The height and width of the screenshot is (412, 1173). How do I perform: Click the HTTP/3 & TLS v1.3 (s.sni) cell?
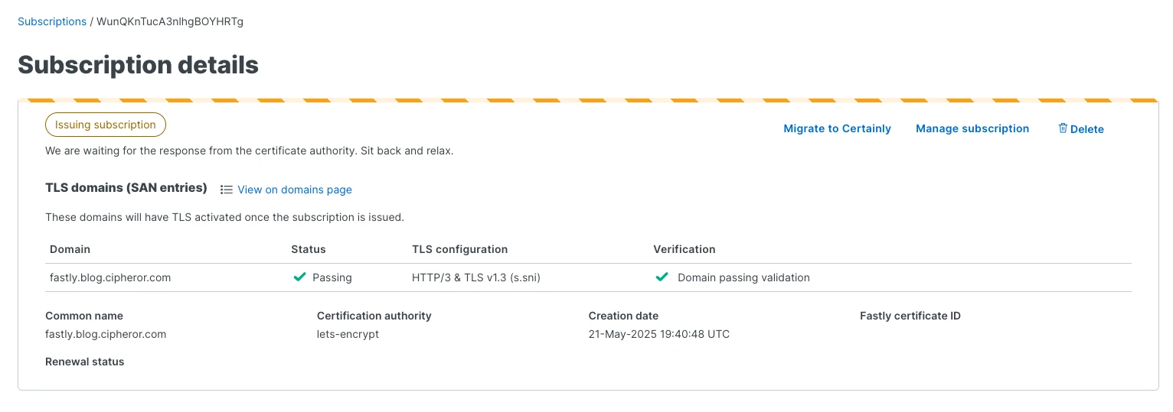click(x=476, y=277)
